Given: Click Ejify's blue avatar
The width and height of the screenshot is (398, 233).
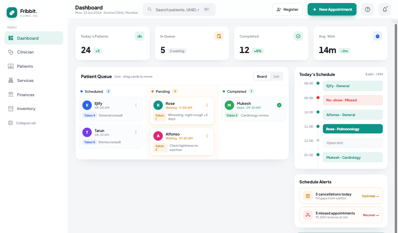Looking at the screenshot, I should coord(87,105).
